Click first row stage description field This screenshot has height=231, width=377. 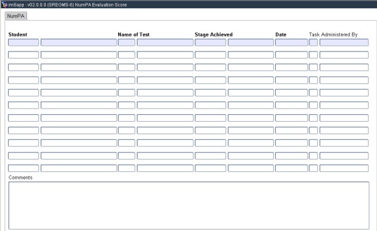click(x=251, y=43)
